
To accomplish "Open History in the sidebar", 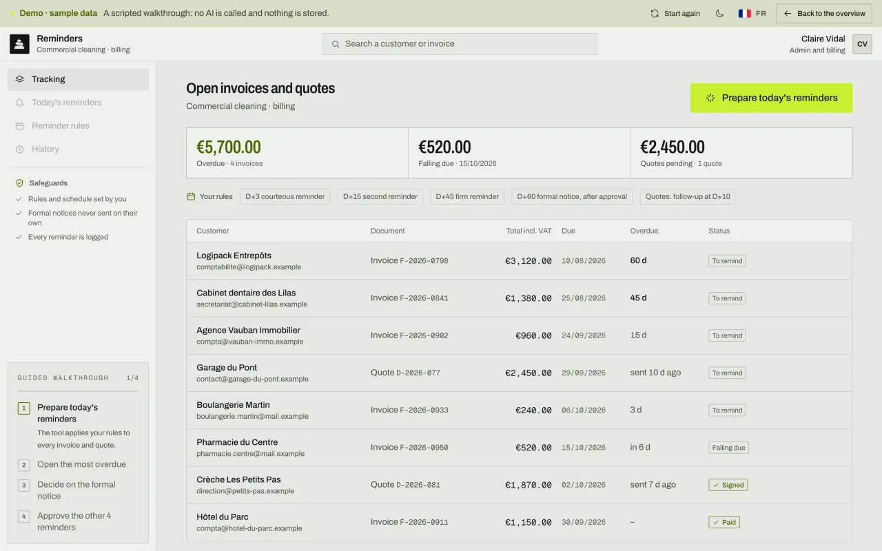I will coord(78,149).
